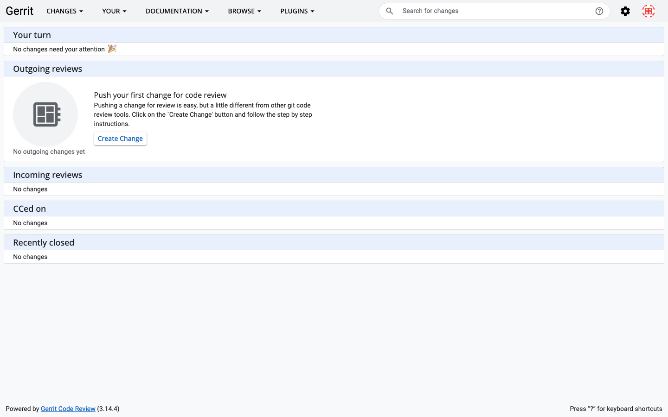Viewport: 668px width, 417px height.
Task: Open the YOUR dropdown menu
Action: (x=114, y=11)
